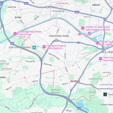This screenshot has height=113, width=113.
Task: Open the Premier Inn Salford Media City pin
Action: click(x=83, y=28)
